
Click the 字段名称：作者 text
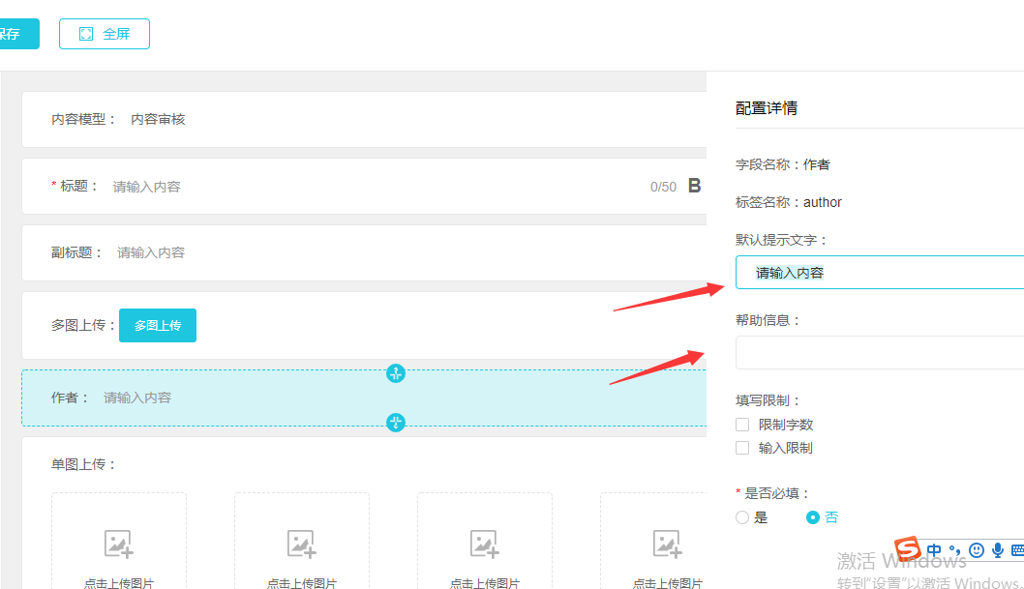click(x=782, y=165)
